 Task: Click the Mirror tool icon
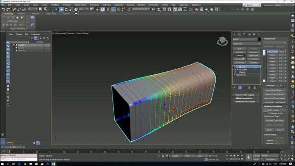(x=153, y=9)
